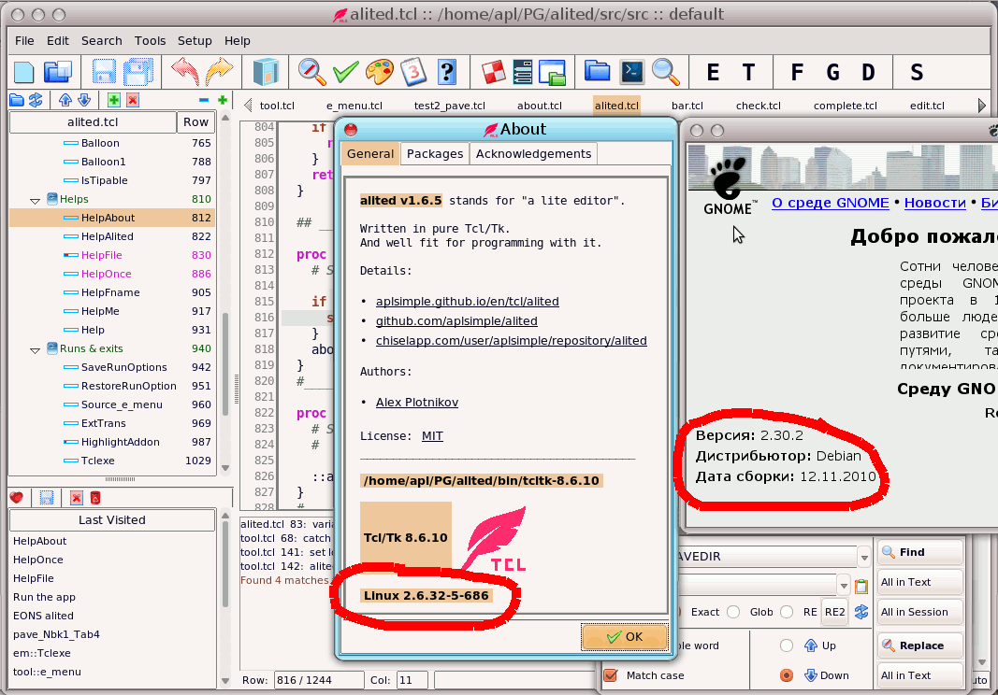Viewport: 998px width, 695px height.
Task: Open the github.com/aplsimple/alited link
Action: 456,321
